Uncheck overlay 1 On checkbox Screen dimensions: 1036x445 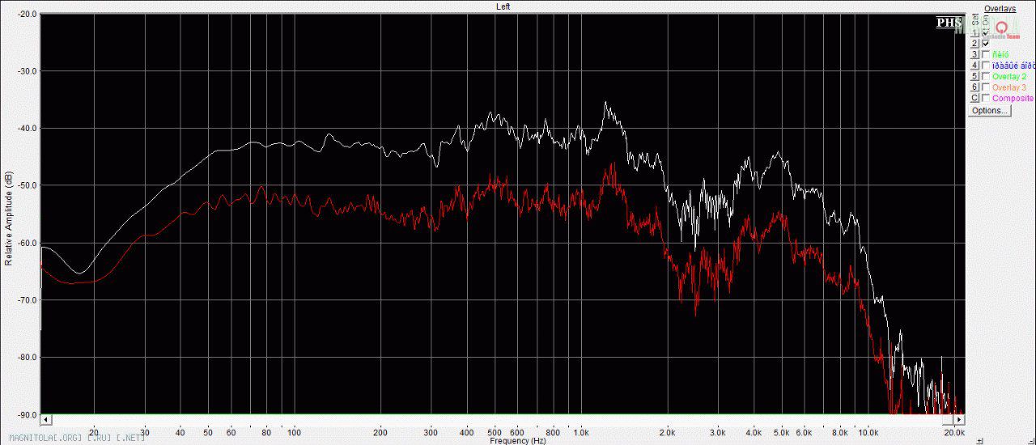coord(986,33)
